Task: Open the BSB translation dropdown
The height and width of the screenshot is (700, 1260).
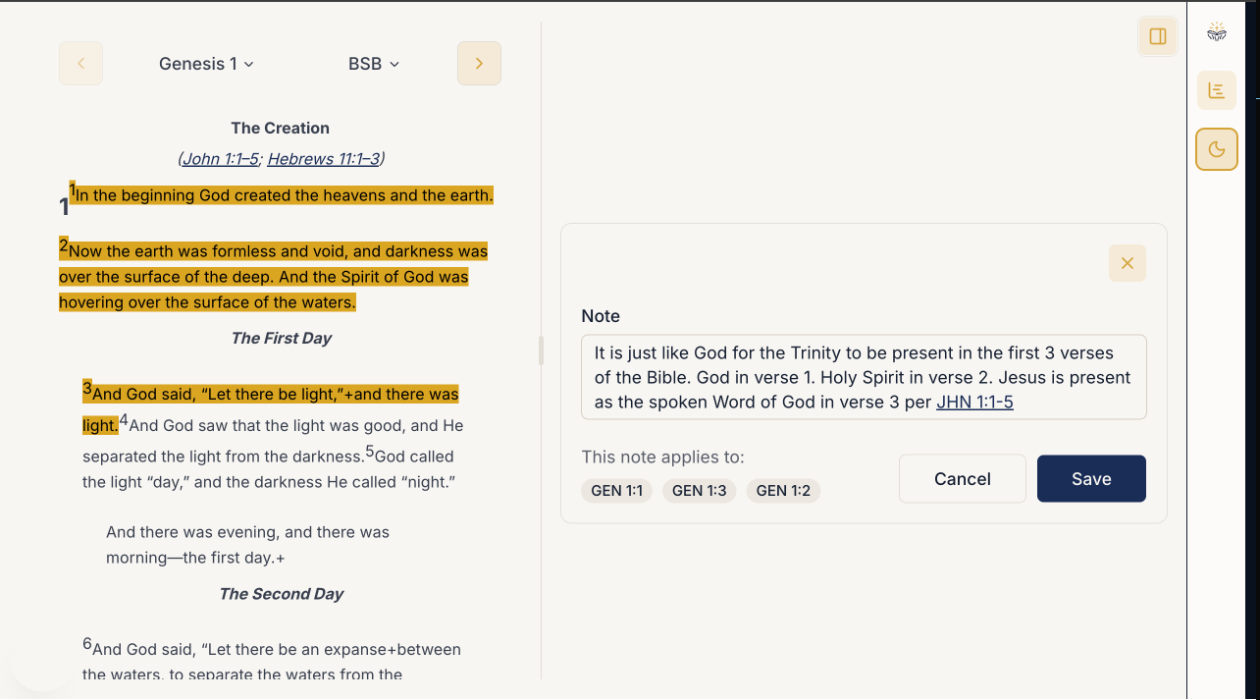Action: 374,64
